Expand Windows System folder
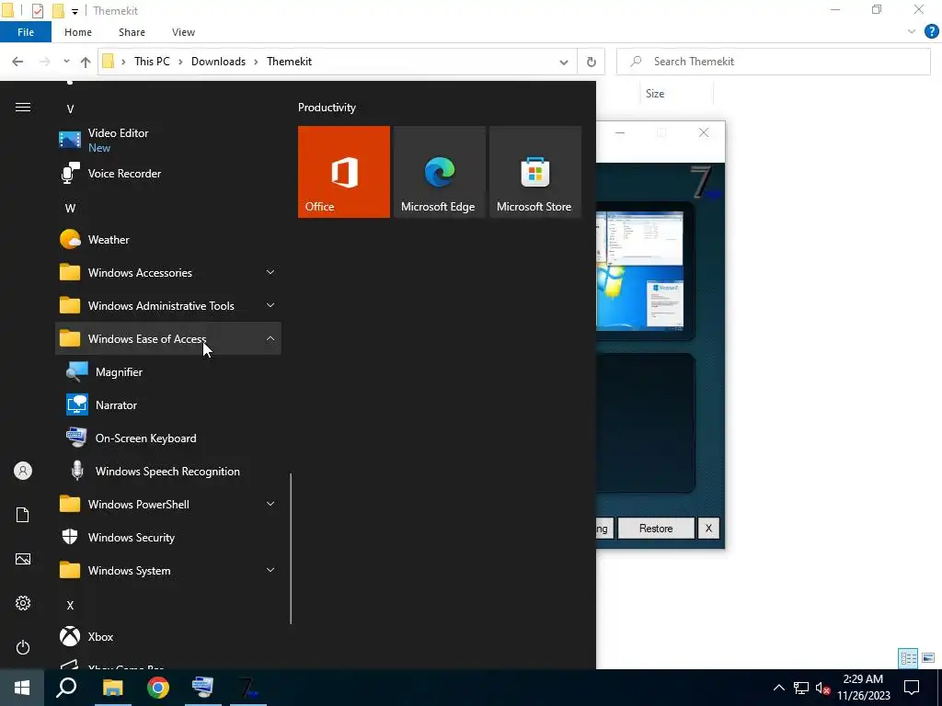The image size is (942, 706). pyautogui.click(x=168, y=570)
